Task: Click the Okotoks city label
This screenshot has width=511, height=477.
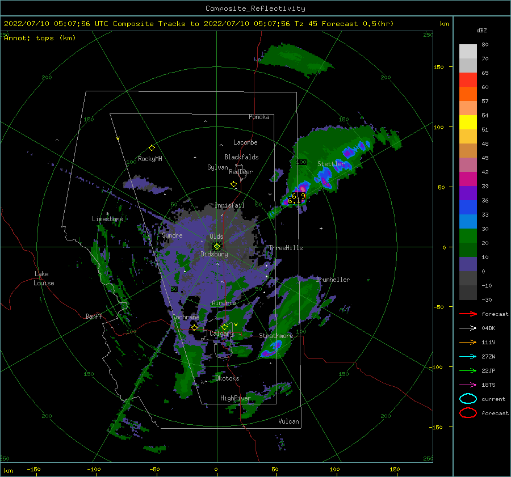Action: [227, 378]
